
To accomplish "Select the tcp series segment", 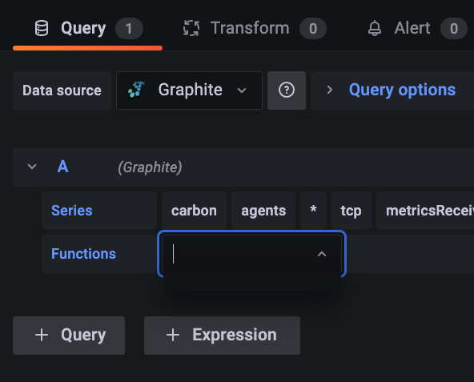I will (x=351, y=211).
